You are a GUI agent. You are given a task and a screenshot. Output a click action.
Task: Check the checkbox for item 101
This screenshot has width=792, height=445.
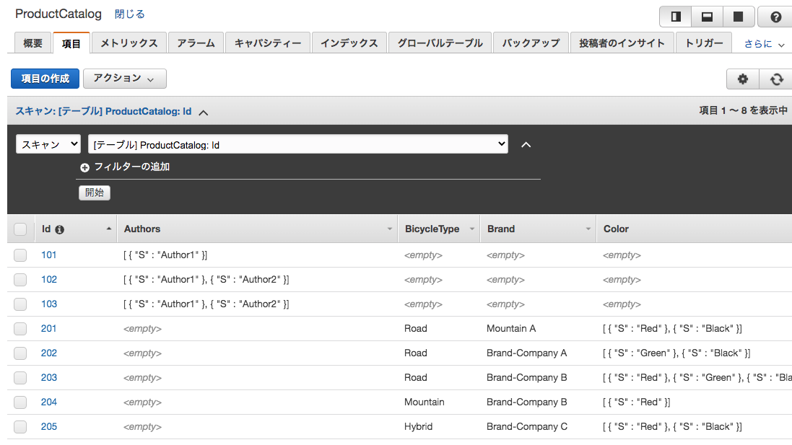[x=20, y=255]
